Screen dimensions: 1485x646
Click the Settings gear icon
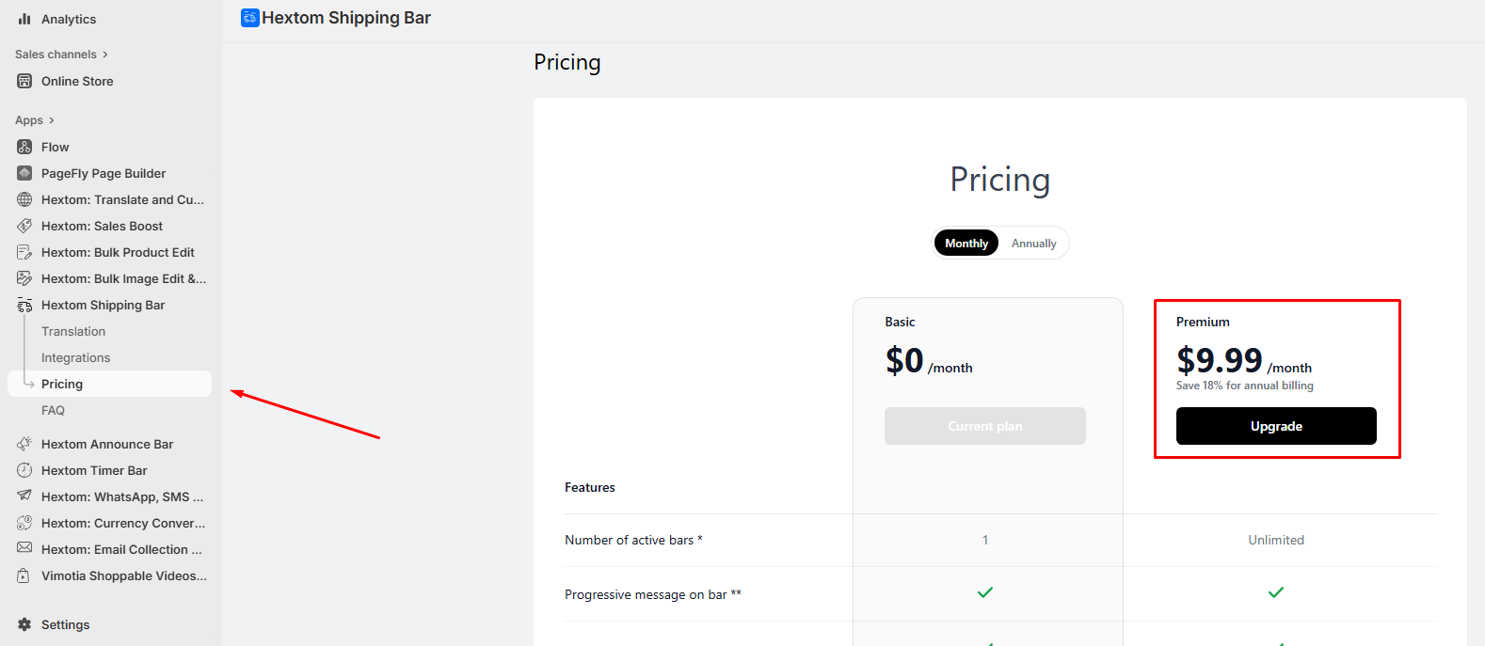tap(24, 624)
